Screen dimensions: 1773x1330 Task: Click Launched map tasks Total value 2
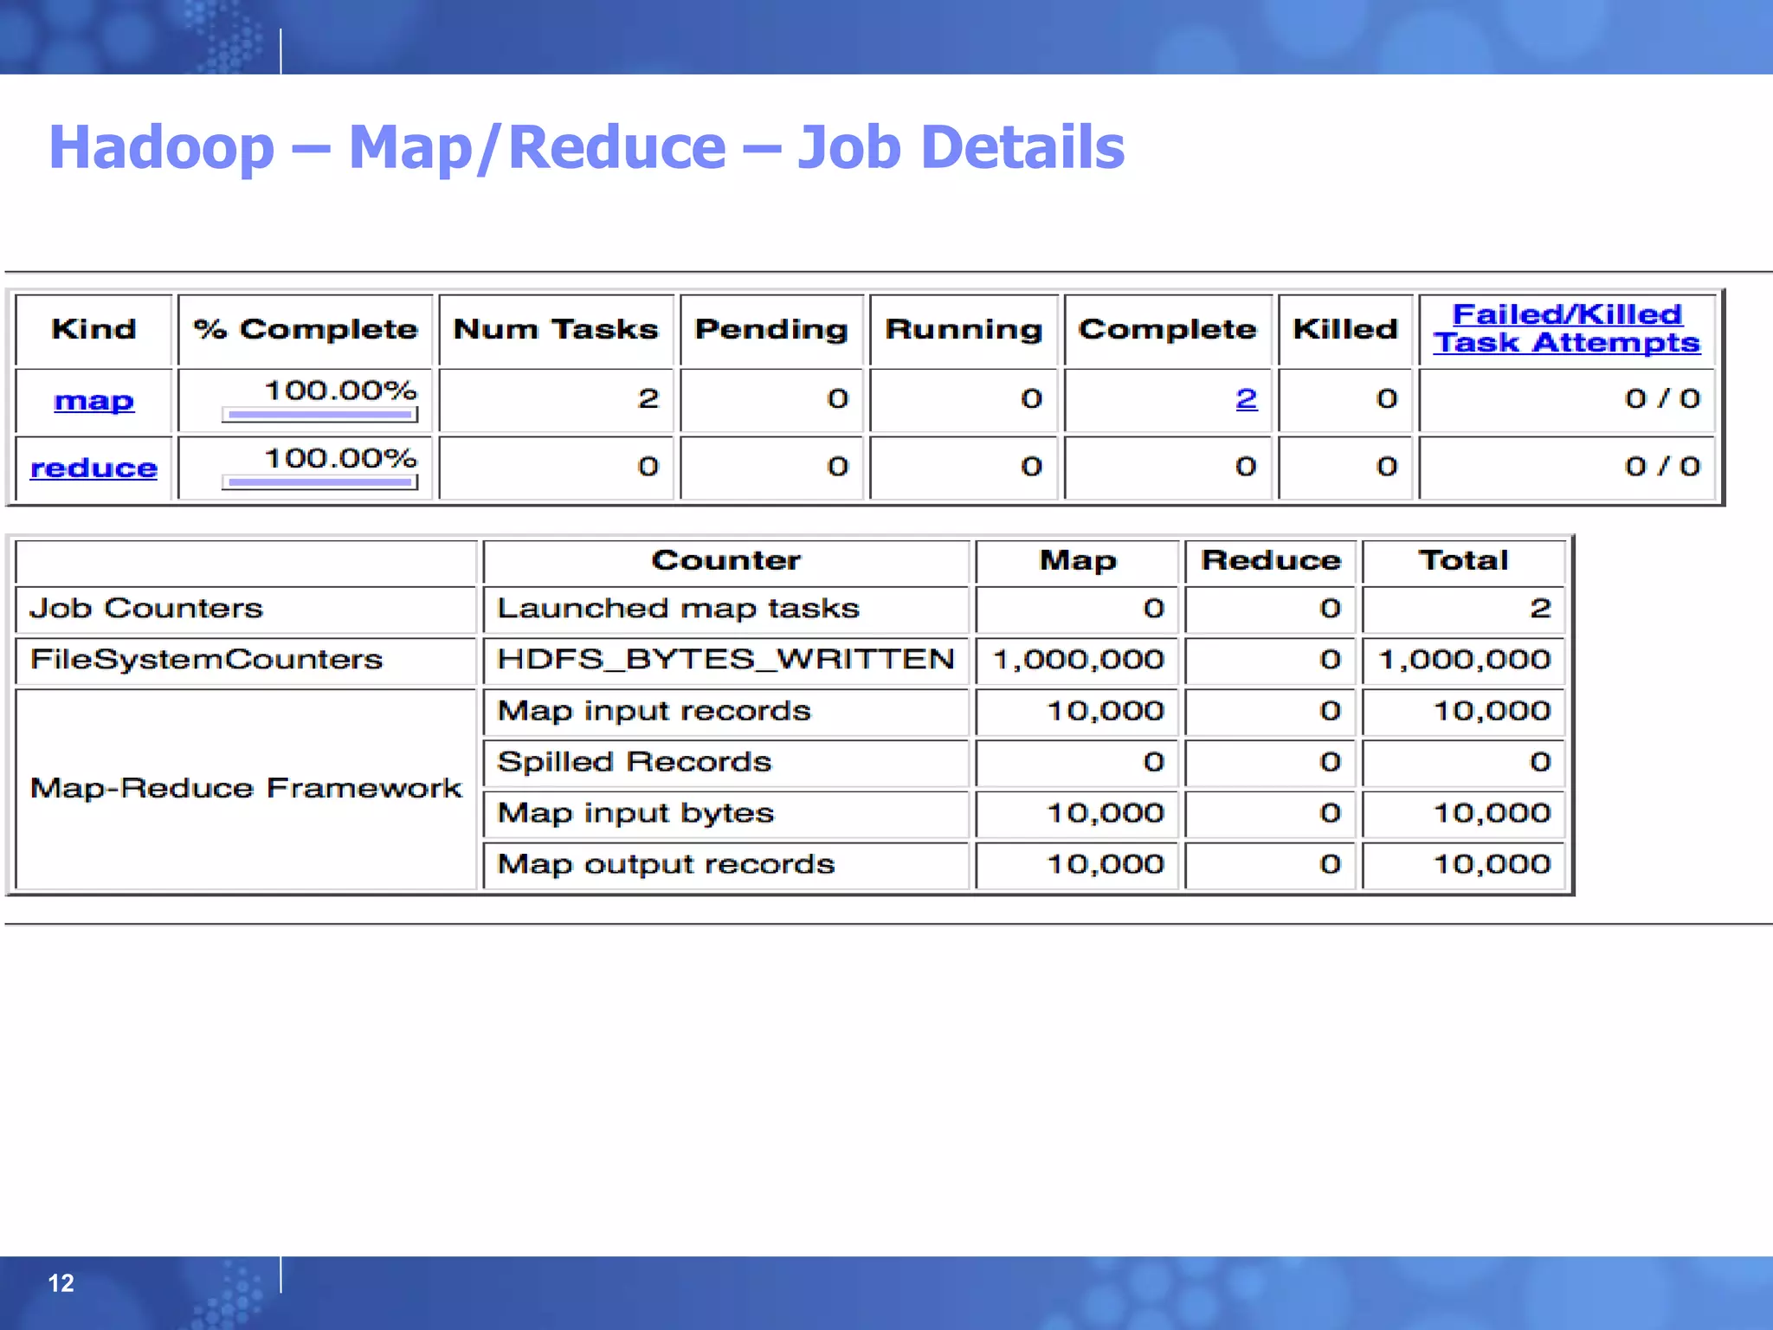pos(1540,609)
